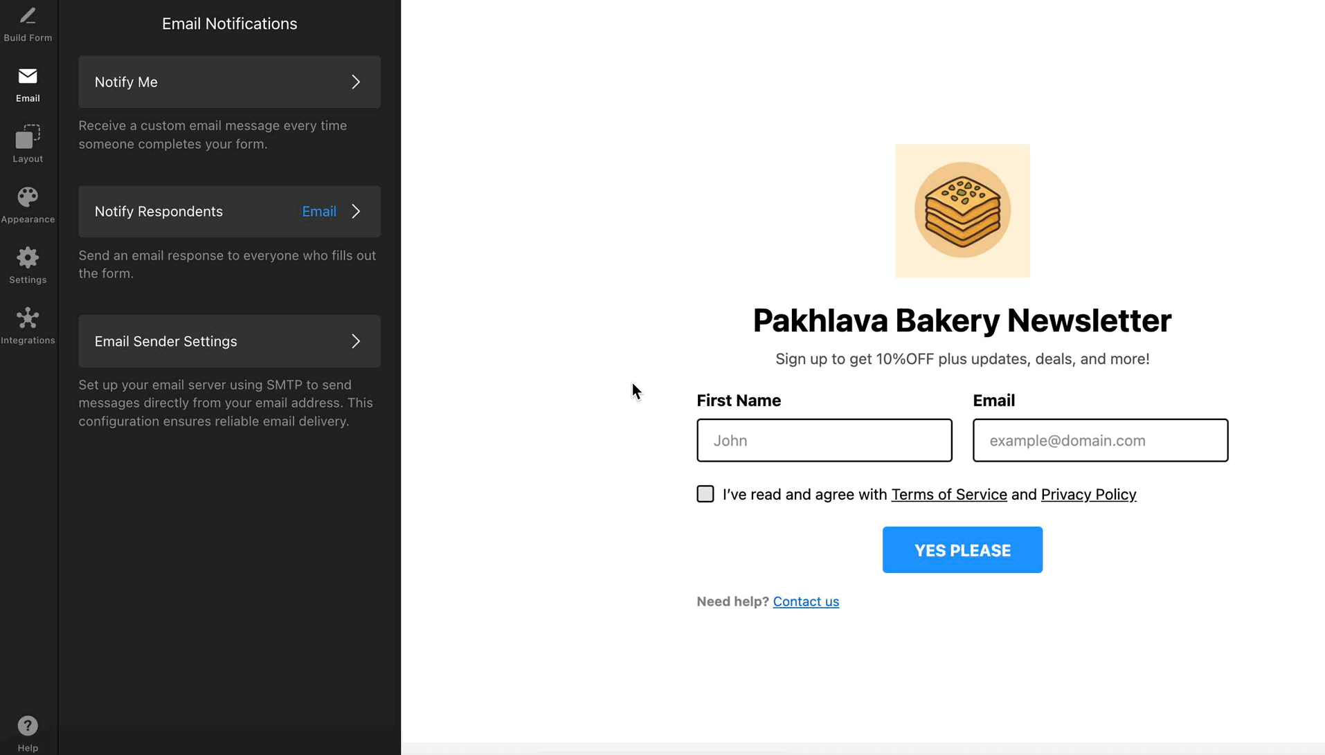The width and height of the screenshot is (1325, 755).
Task: Click the Help question mark icon
Action: click(28, 725)
